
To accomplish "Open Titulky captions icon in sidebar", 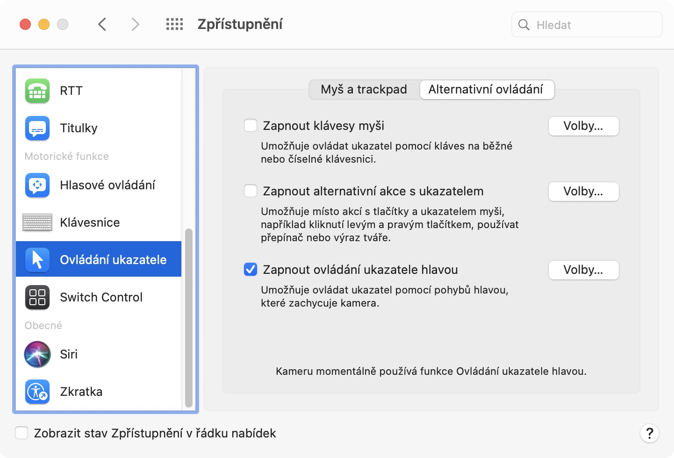I will 37,128.
